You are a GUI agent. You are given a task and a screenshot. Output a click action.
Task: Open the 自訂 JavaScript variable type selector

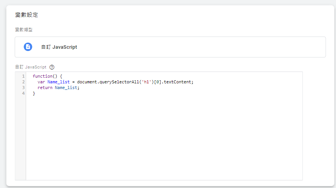[x=170, y=47]
